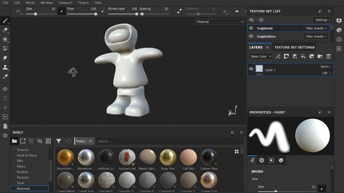Select the Projection tool

pos(5,39)
